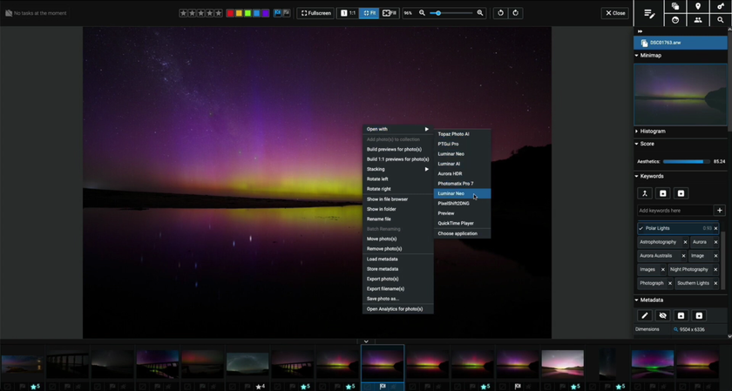732x391 pixels.
Task: Remove the Astrophotography keyword with its X
Action: click(x=685, y=242)
